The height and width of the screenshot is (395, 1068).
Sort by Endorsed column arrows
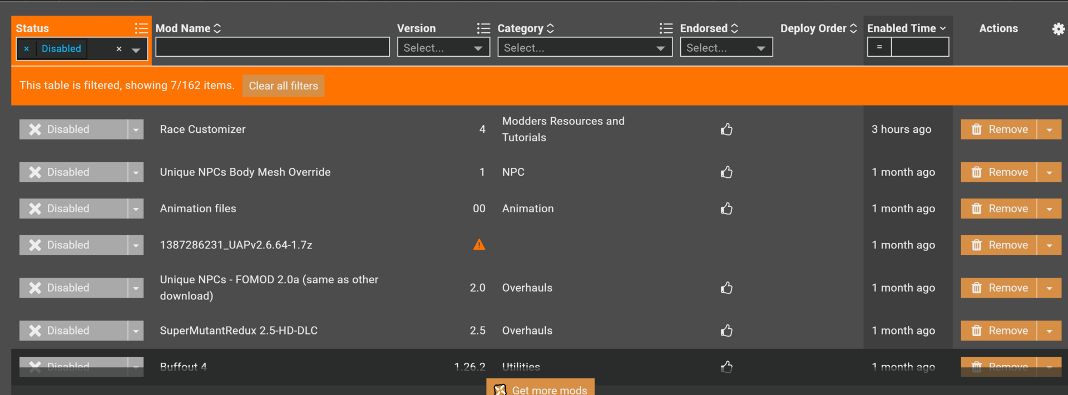[734, 28]
